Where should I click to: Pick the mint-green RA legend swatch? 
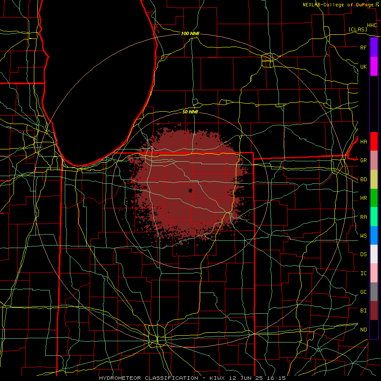point(374,217)
